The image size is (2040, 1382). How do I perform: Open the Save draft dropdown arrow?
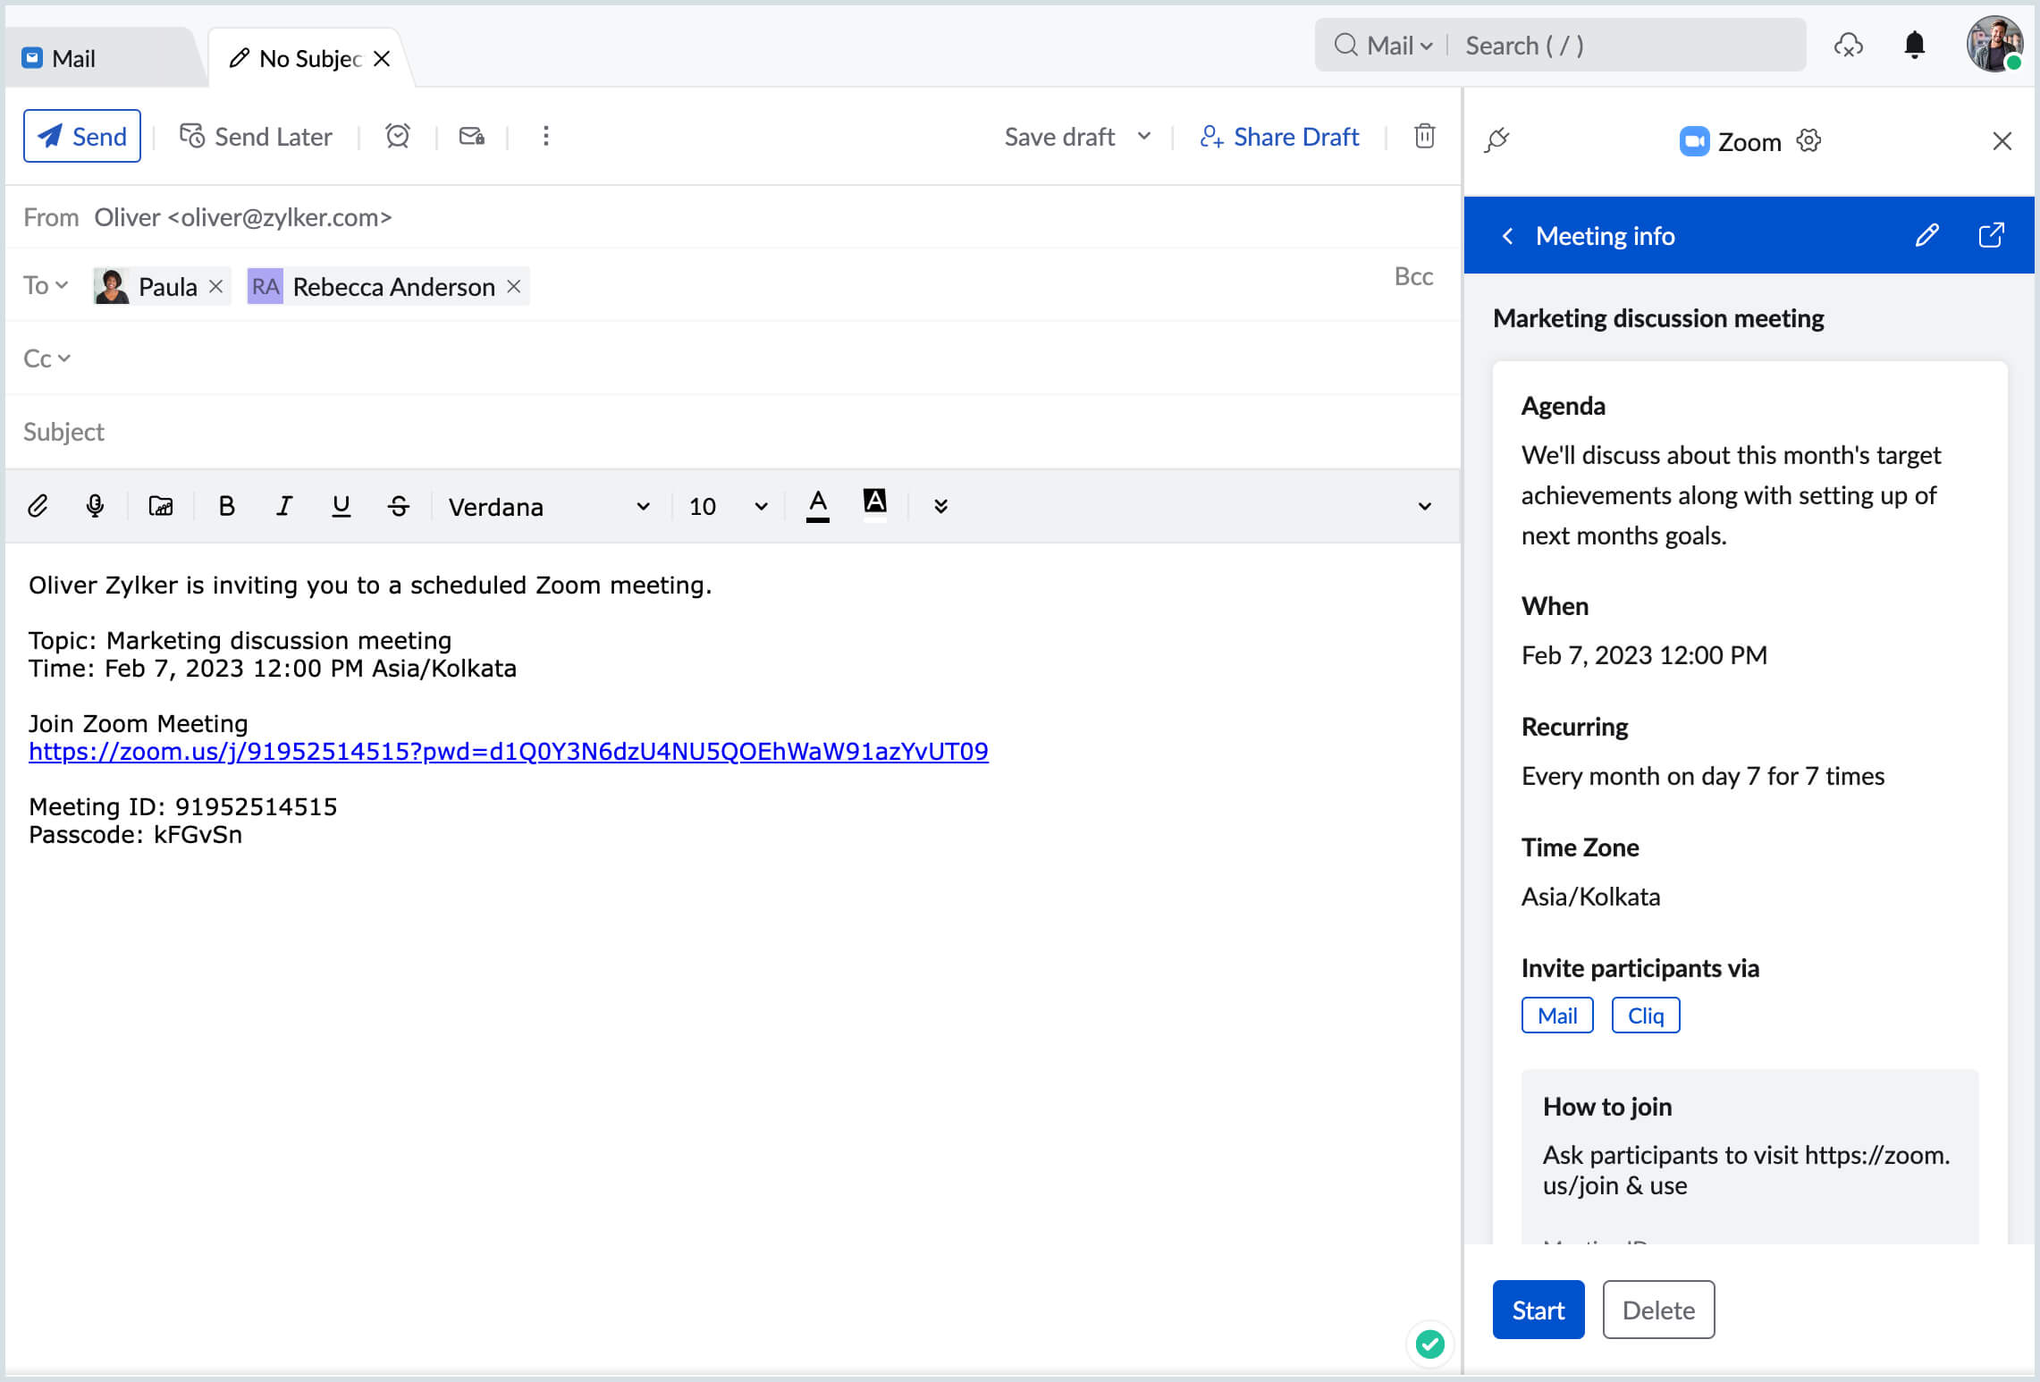pos(1144,136)
